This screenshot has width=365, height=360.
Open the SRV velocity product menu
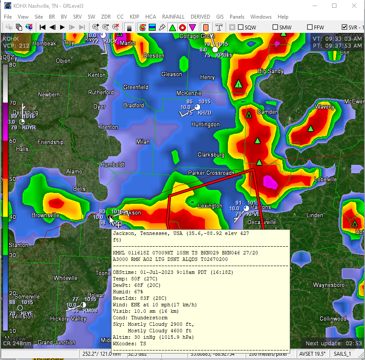pos(76,17)
